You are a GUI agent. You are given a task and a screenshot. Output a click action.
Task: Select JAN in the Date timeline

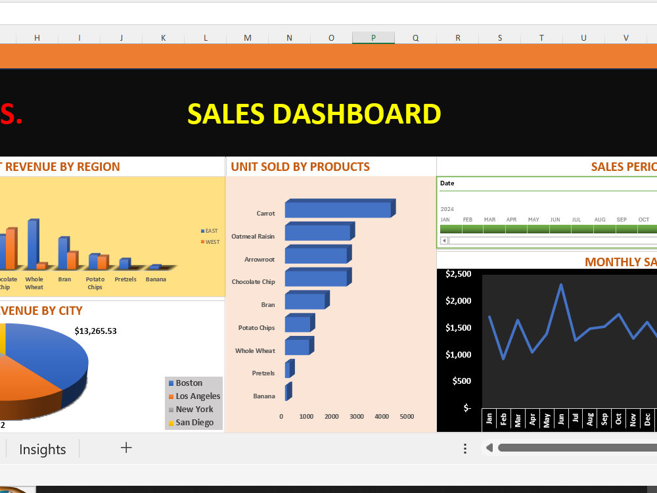coord(451,229)
